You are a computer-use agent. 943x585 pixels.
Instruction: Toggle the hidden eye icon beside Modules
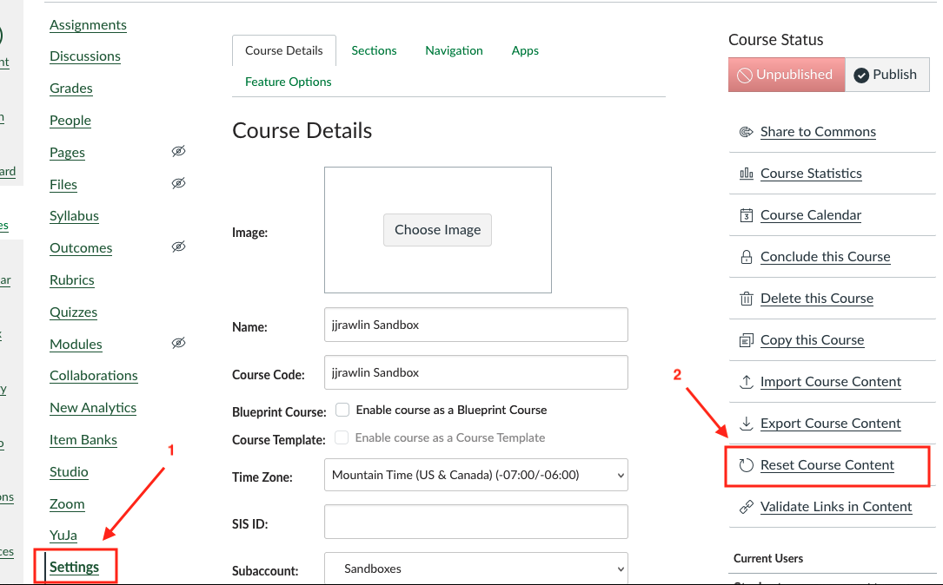point(178,344)
